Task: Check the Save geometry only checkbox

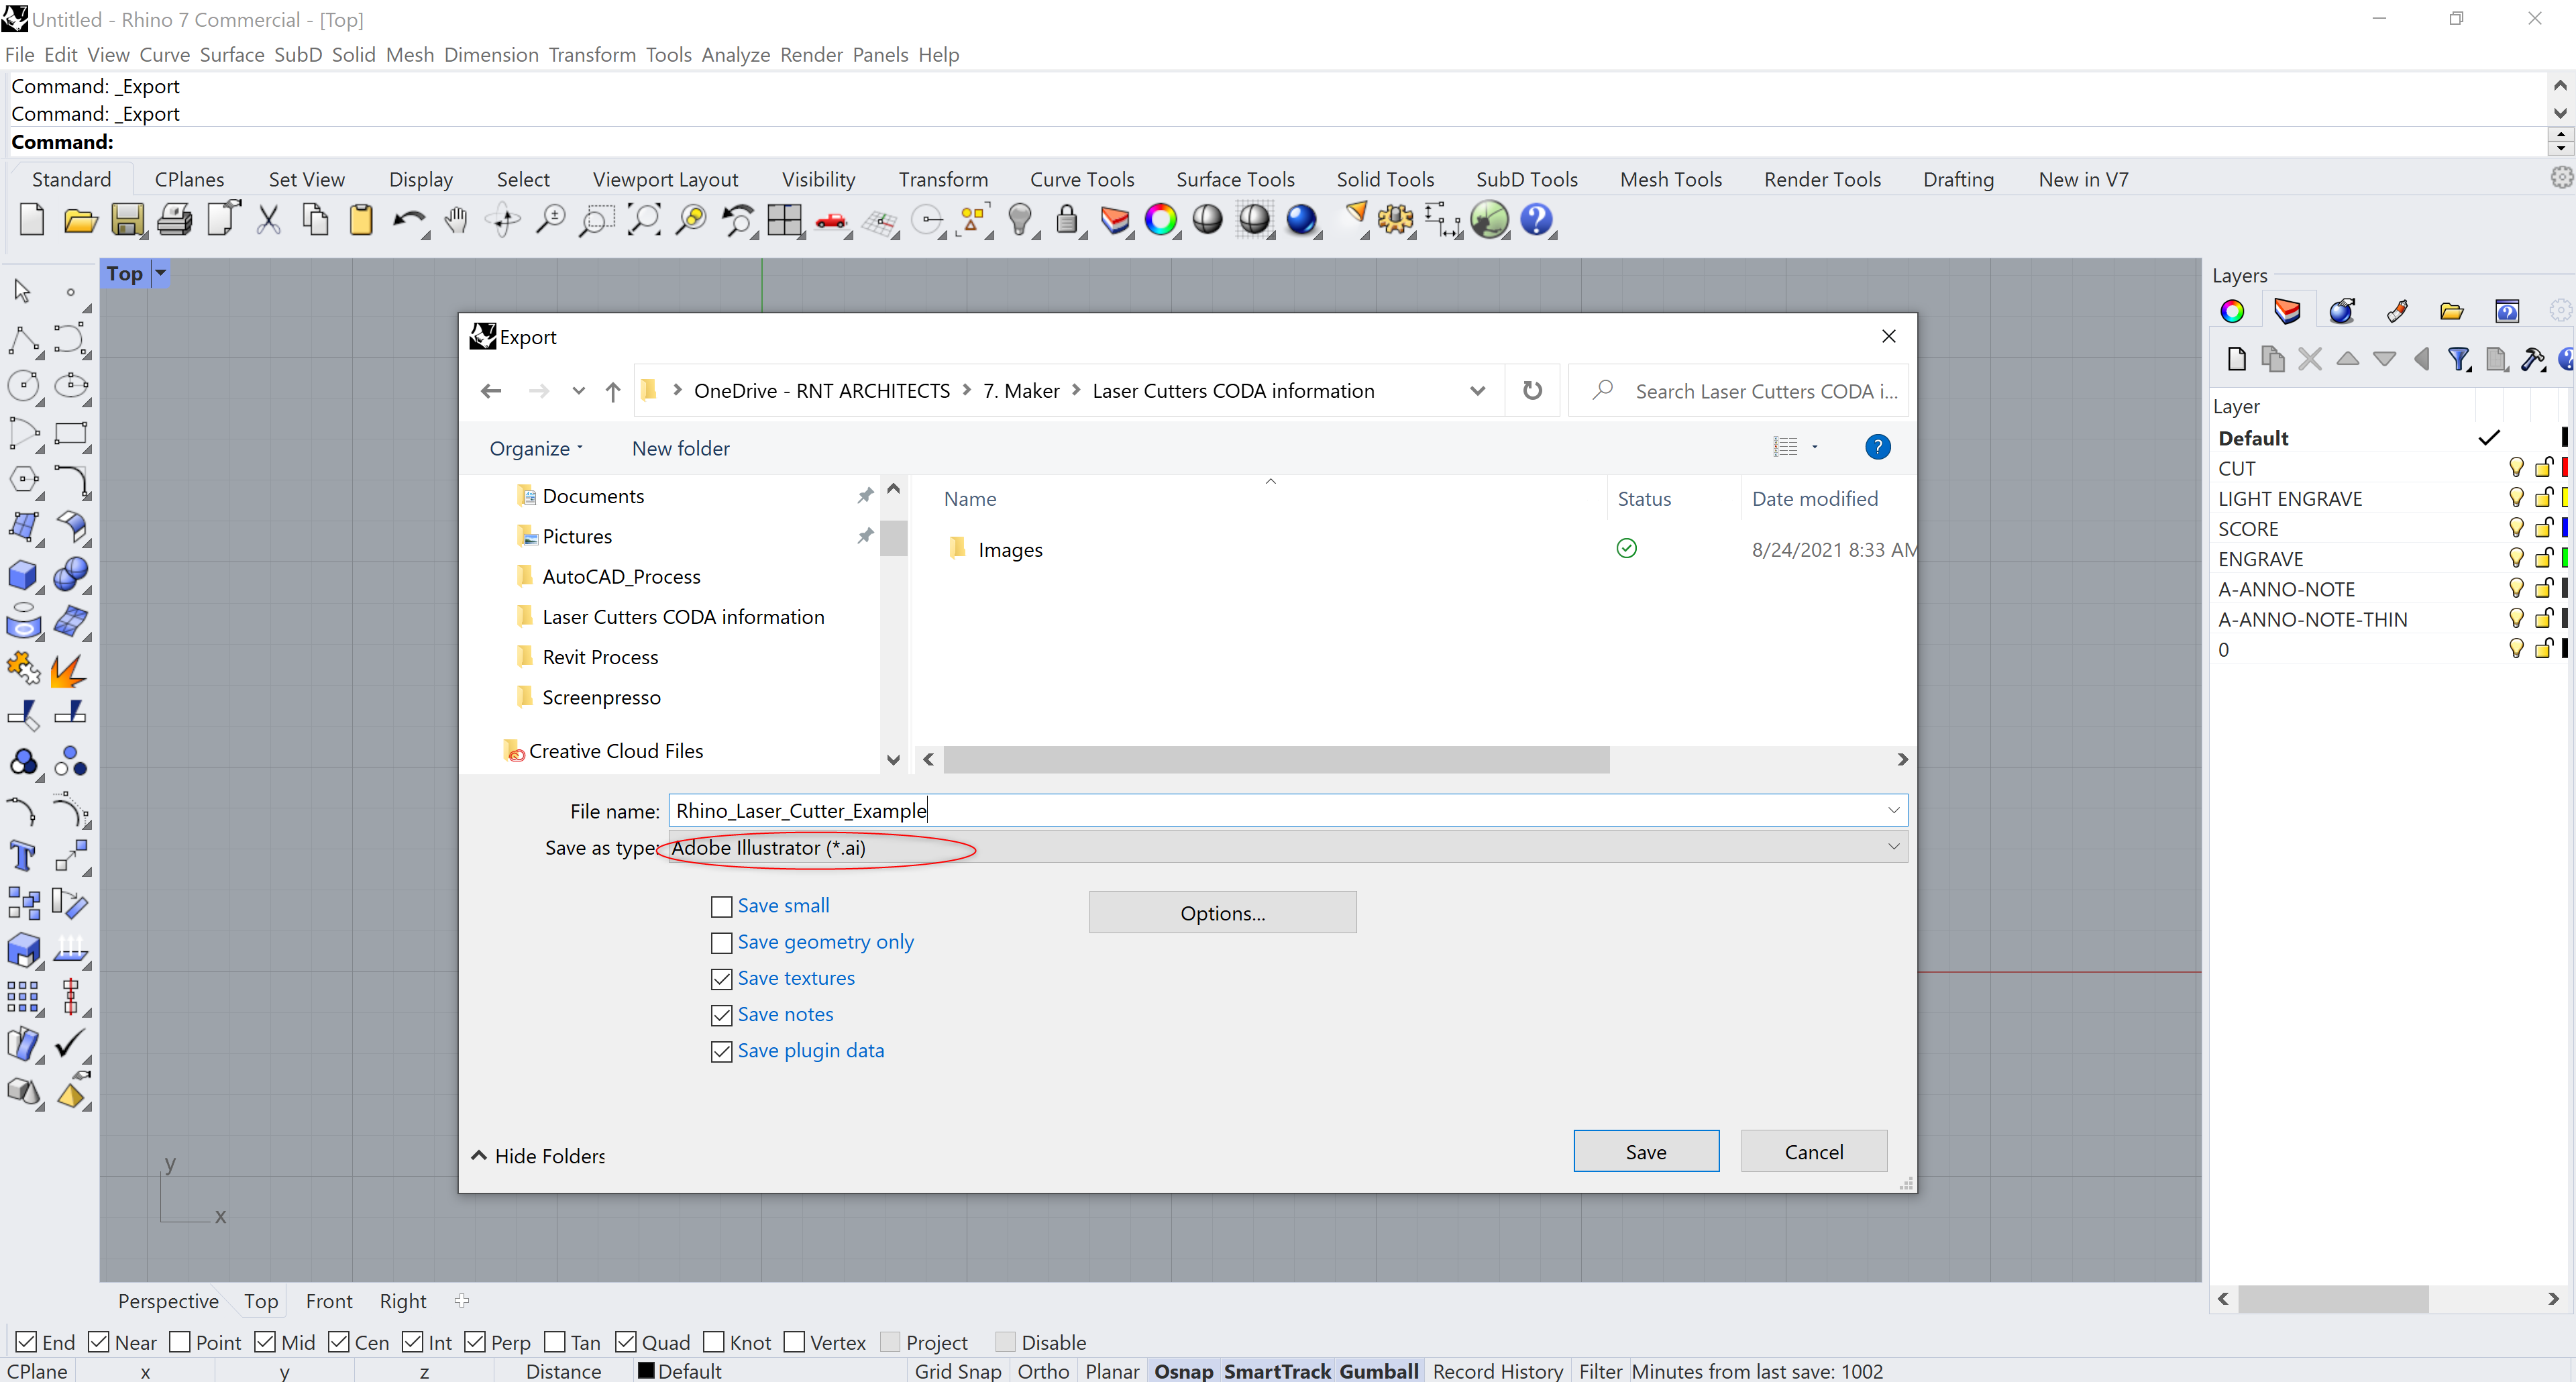Action: click(x=721, y=943)
